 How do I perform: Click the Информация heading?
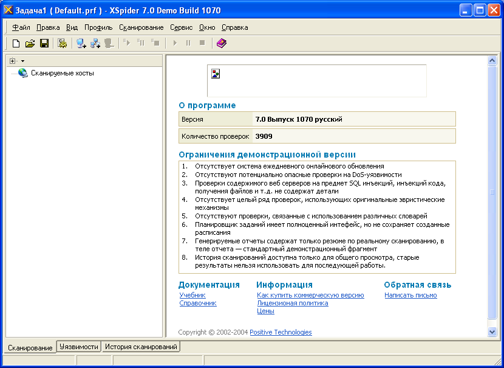pyautogui.click(x=284, y=285)
